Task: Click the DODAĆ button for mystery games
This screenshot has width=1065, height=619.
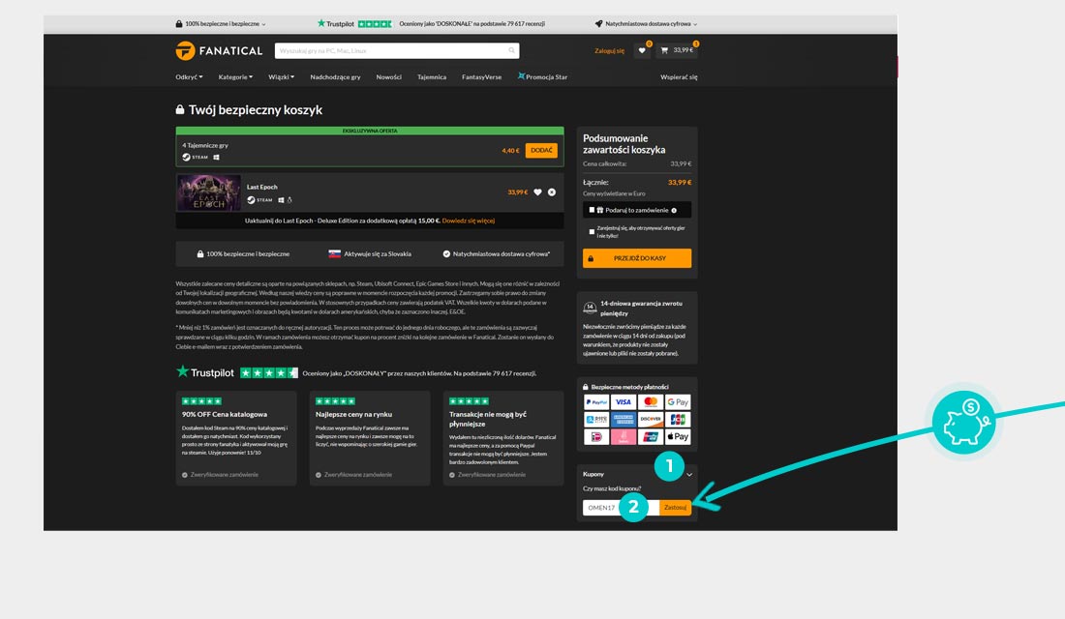Action: click(x=541, y=151)
